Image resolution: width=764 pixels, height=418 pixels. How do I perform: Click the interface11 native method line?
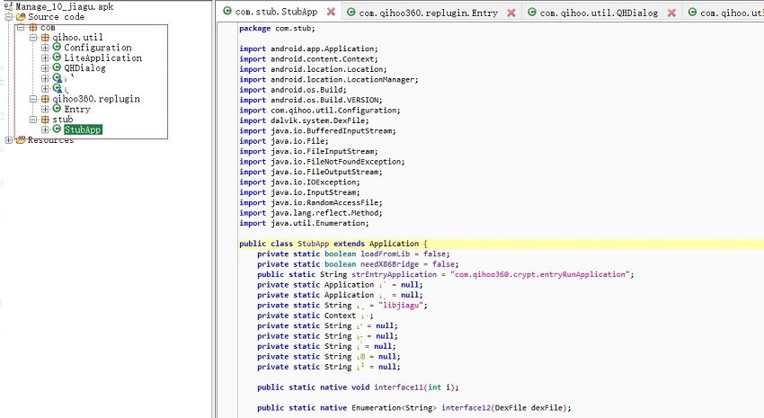point(358,387)
